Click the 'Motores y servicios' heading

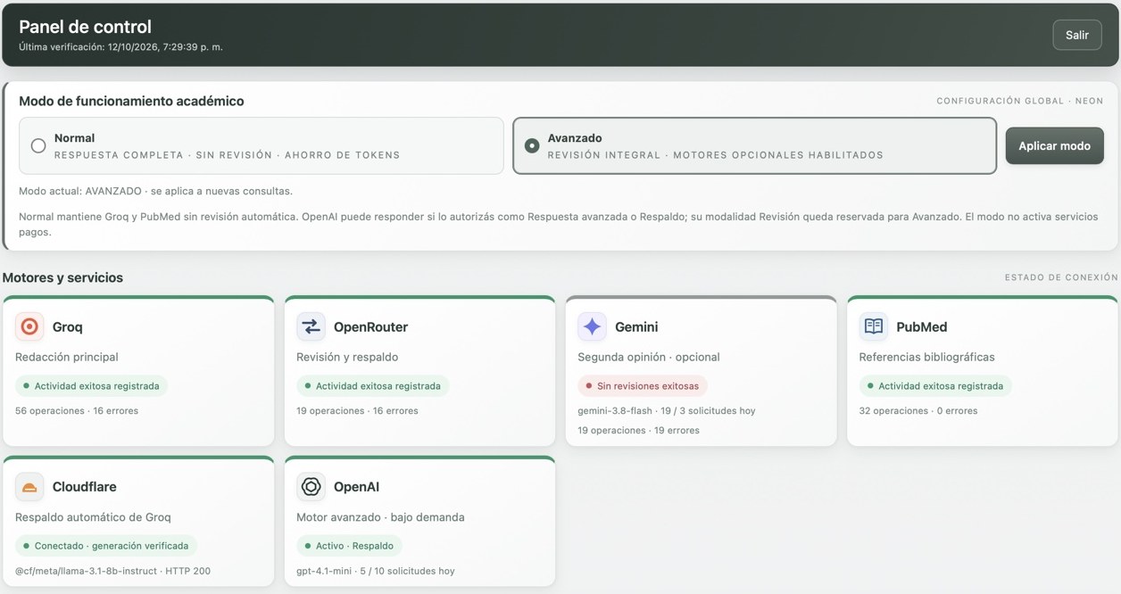62,277
